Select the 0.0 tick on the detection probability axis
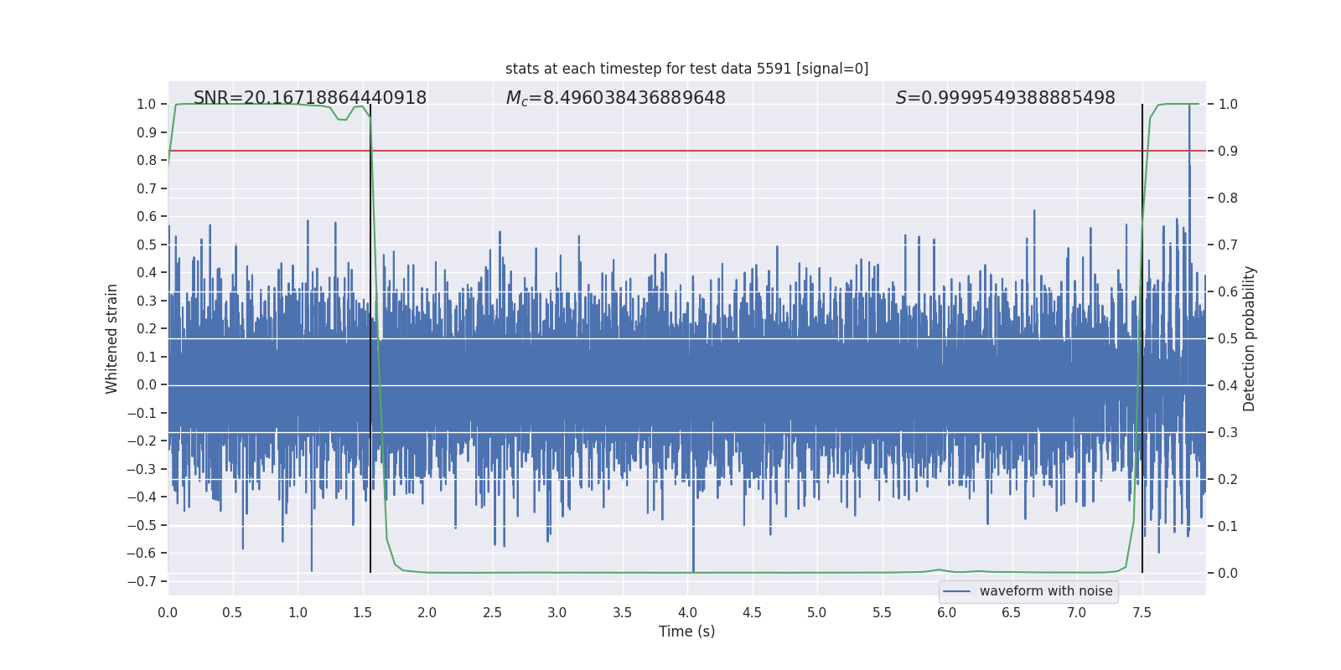The image size is (1341, 670). 1228,574
